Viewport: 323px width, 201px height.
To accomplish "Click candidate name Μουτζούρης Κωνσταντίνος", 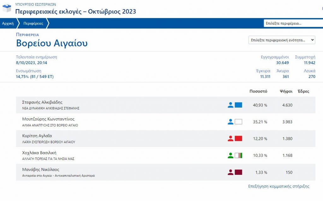I will point(48,119).
